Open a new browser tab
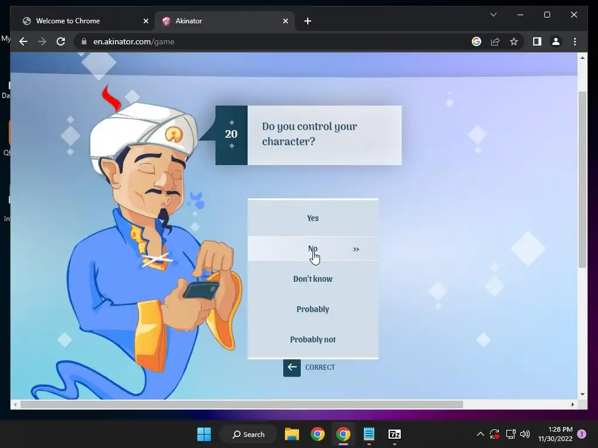The height and width of the screenshot is (448, 598). point(308,21)
